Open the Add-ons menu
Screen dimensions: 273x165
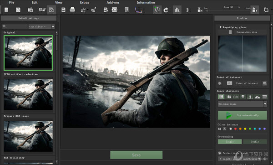tap(113, 2)
